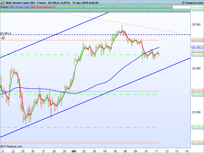Click the 25.500 price axis label
This screenshot has height=153, width=204.
[x=196, y=112]
